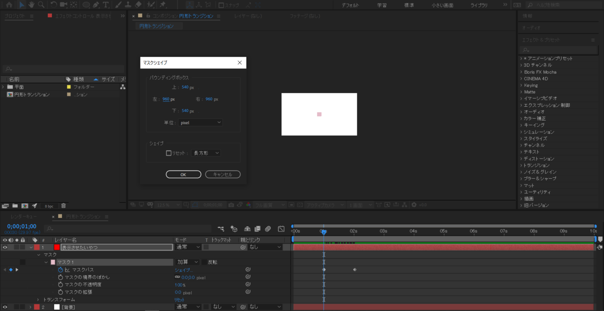
Task: Click キャンセル in the マスクシェイプ dialog
Action: click(222, 175)
